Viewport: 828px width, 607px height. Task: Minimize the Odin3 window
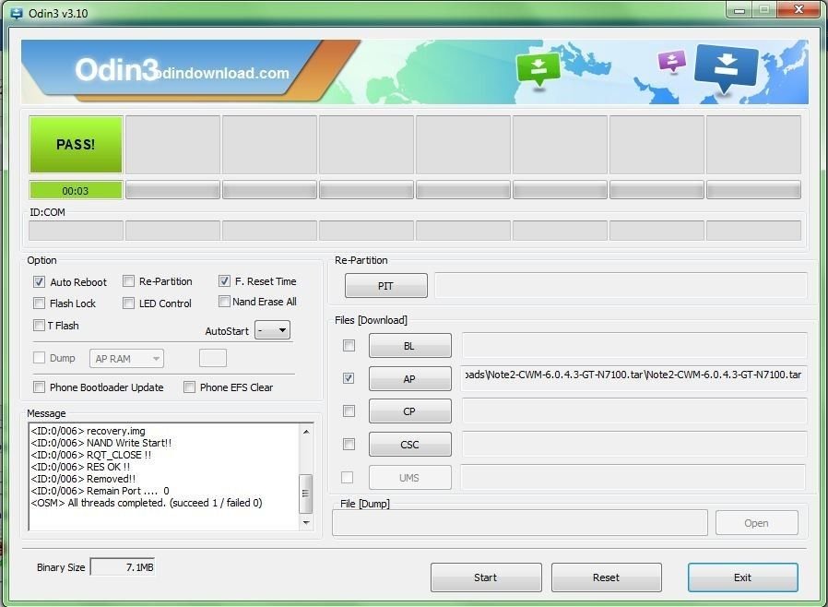(x=739, y=10)
